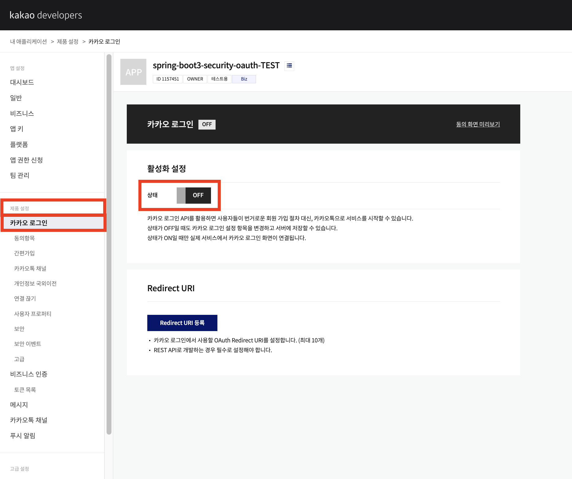Viewport: 572px width, 479px height.
Task: Click the 고급 설정 sidebar section label
Action: tap(20, 469)
